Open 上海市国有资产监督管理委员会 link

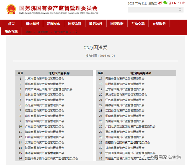click(45, 100)
